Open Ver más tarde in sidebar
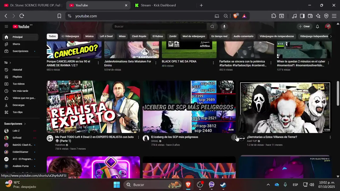 pos(20,91)
